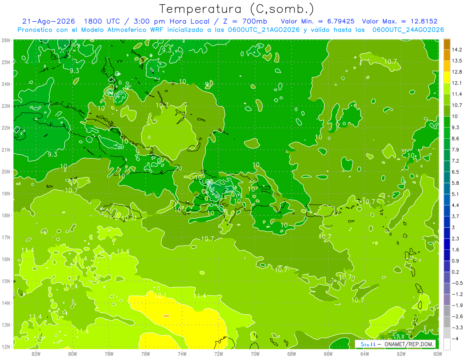Click the 60W longitude axis label
Screen dimensions: 465x359
[x=437, y=354]
